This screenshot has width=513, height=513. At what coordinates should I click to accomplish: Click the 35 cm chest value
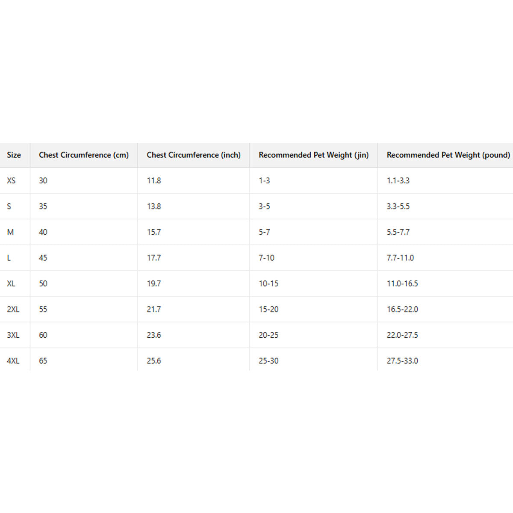(43, 206)
